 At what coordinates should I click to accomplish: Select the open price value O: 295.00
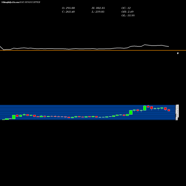pyautogui.click(x=68, y=8)
